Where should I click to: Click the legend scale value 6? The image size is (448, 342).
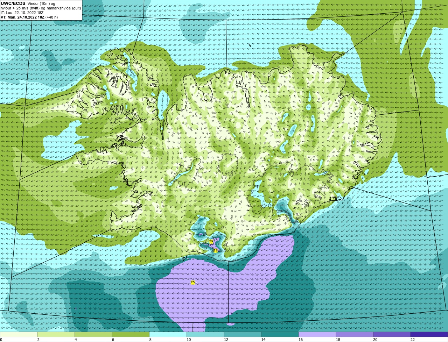click(x=113, y=340)
